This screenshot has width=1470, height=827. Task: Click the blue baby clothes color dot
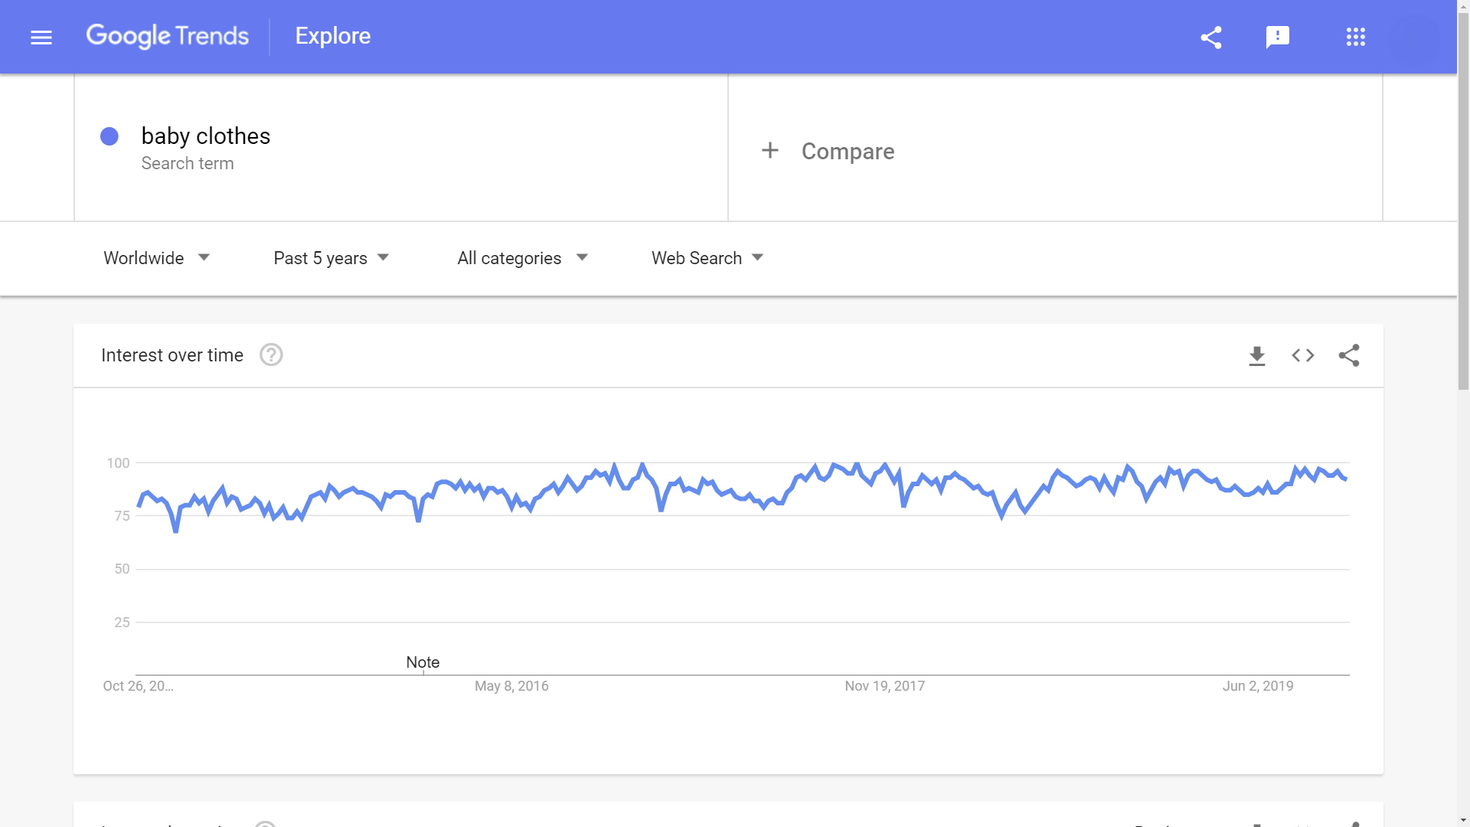pyautogui.click(x=109, y=136)
